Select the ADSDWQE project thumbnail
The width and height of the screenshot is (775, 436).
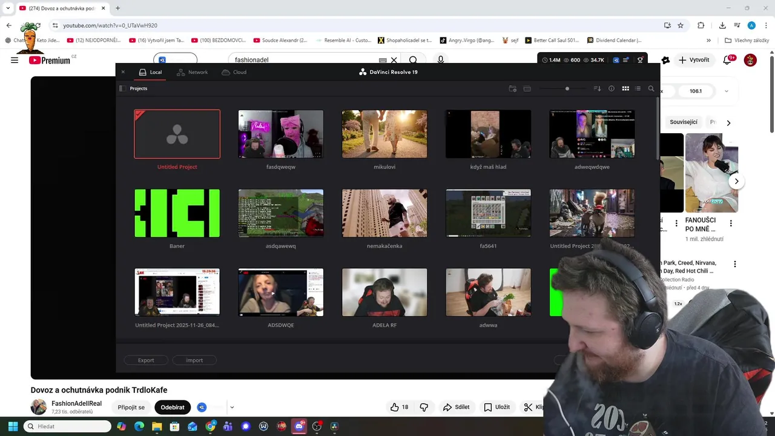coord(281,292)
